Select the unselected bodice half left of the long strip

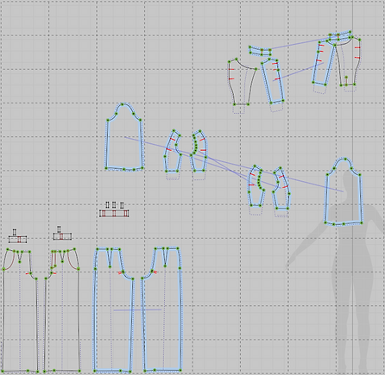pyautogui.click(x=243, y=82)
